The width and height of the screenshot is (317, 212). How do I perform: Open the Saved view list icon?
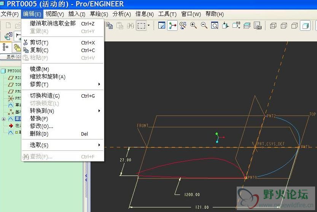236,25
